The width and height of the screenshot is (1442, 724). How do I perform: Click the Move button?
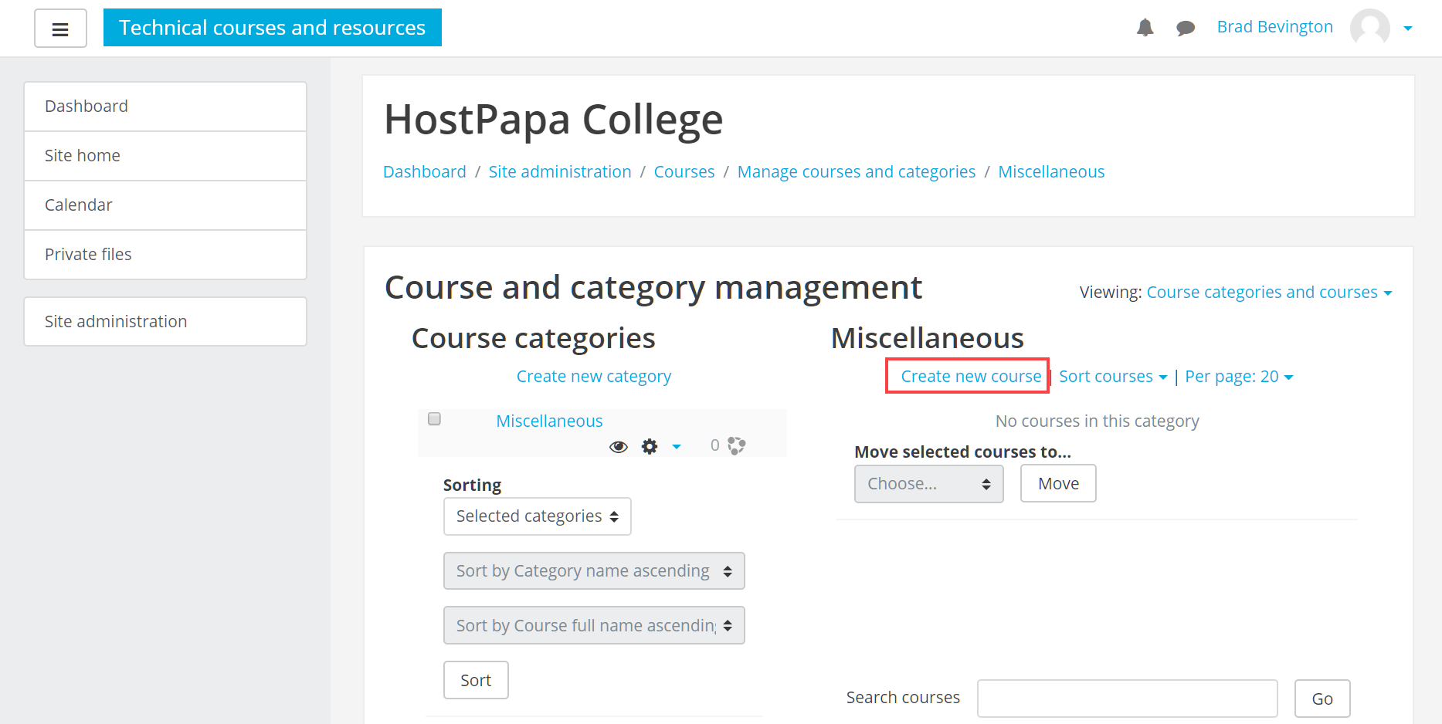coord(1058,484)
